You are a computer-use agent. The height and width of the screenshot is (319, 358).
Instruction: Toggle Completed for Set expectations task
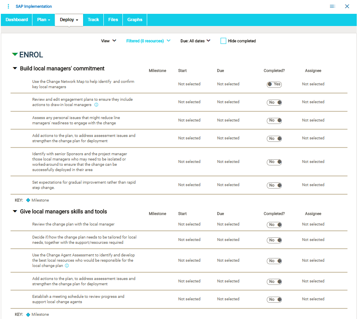274,185
